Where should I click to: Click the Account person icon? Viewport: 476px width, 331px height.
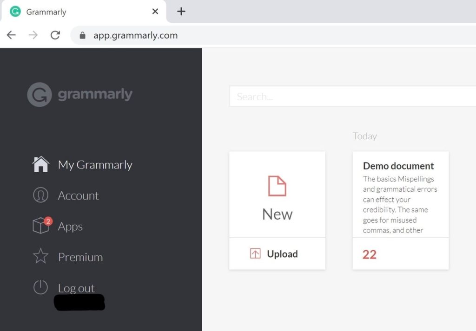(41, 195)
